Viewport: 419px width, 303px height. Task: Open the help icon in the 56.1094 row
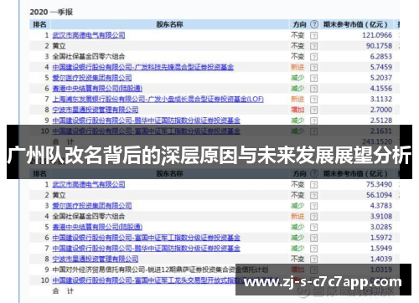[314, 195]
